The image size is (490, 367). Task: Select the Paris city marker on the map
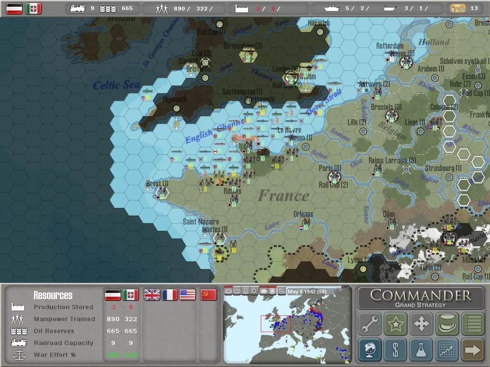(334, 177)
